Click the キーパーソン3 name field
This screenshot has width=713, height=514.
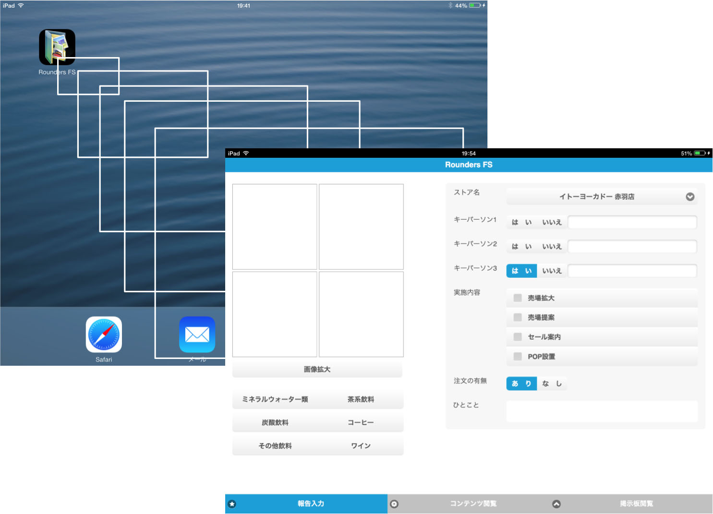click(x=632, y=271)
